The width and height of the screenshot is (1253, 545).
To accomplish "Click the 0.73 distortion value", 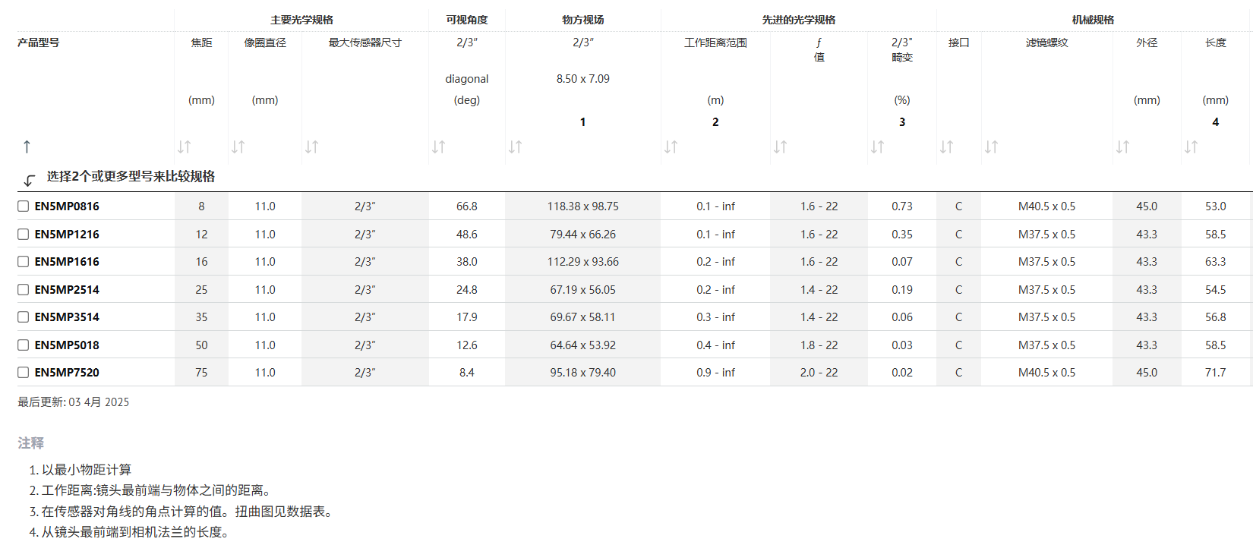I will [901, 206].
